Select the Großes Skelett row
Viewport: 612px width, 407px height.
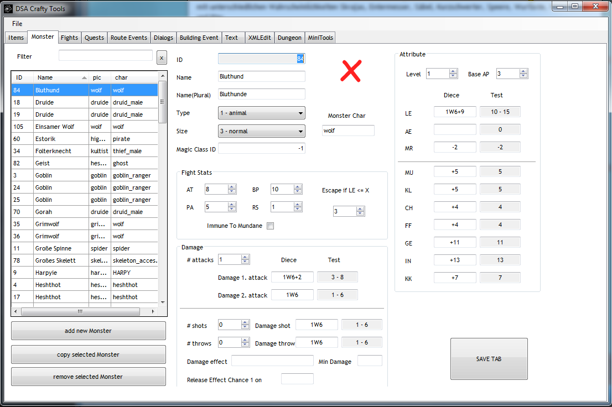(x=85, y=260)
